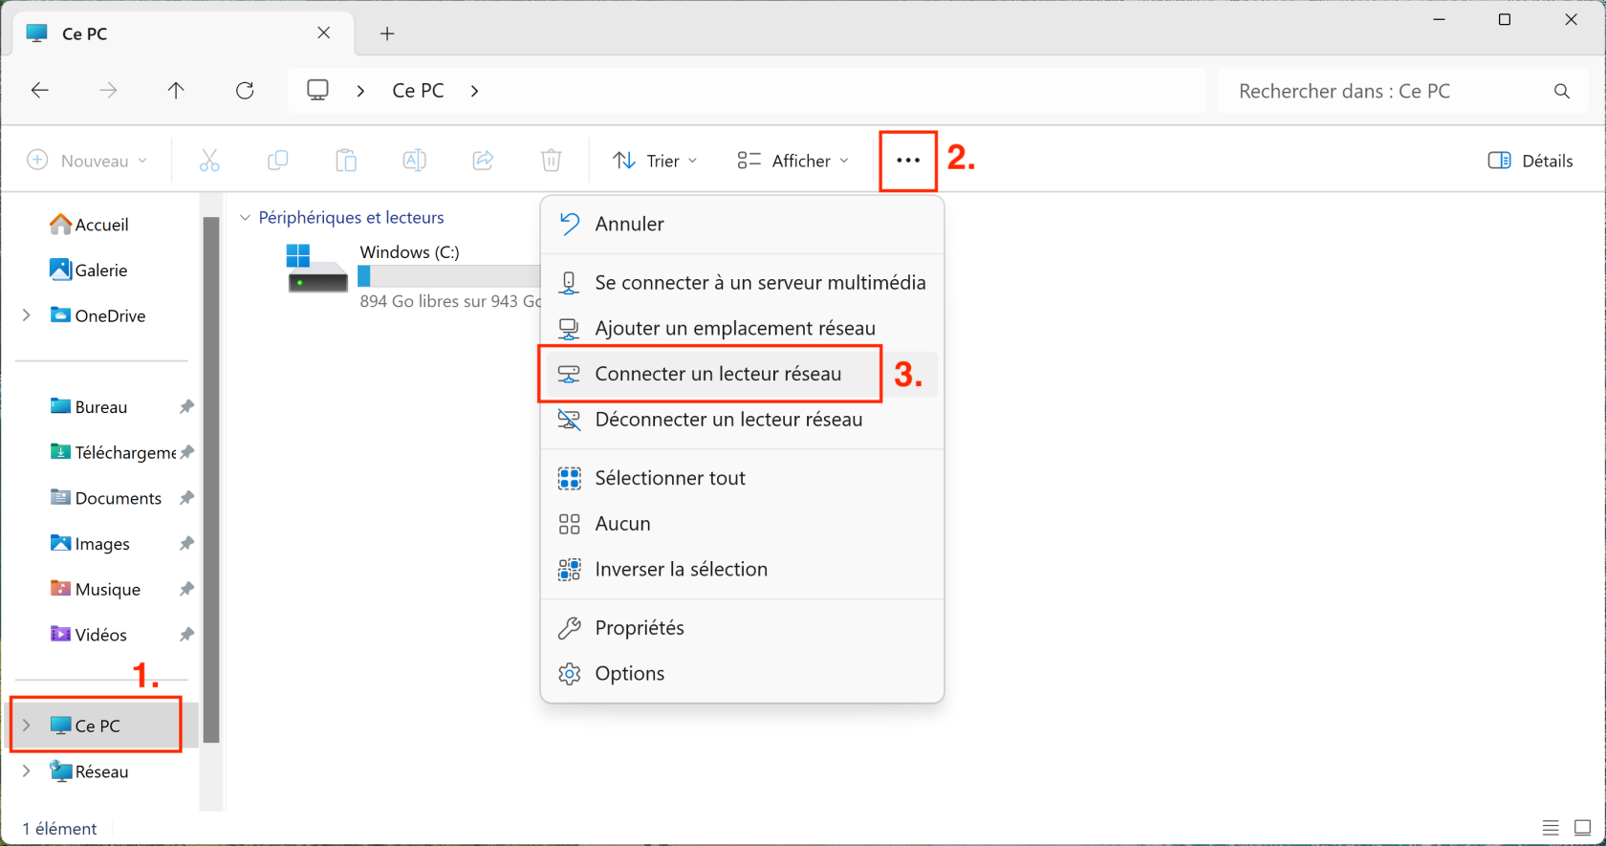Refresh the current folder view
The image size is (1606, 846).
click(245, 91)
